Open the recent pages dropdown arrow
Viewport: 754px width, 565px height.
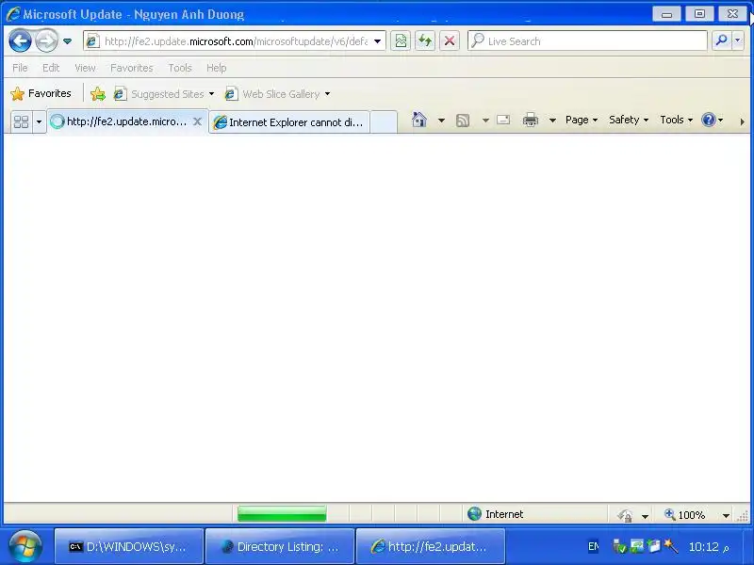pyautogui.click(x=67, y=41)
